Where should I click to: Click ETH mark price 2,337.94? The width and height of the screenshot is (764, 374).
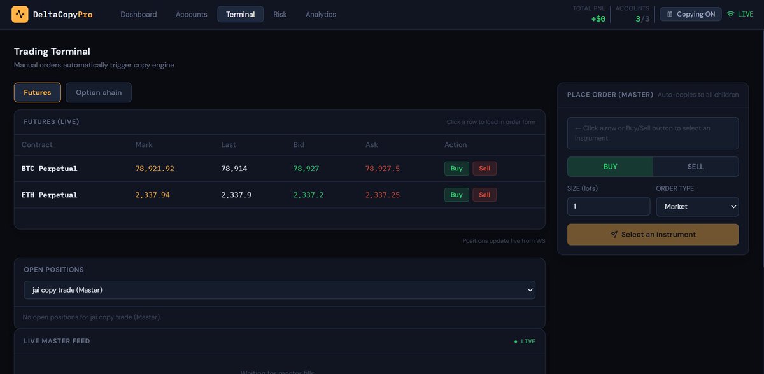pos(152,195)
